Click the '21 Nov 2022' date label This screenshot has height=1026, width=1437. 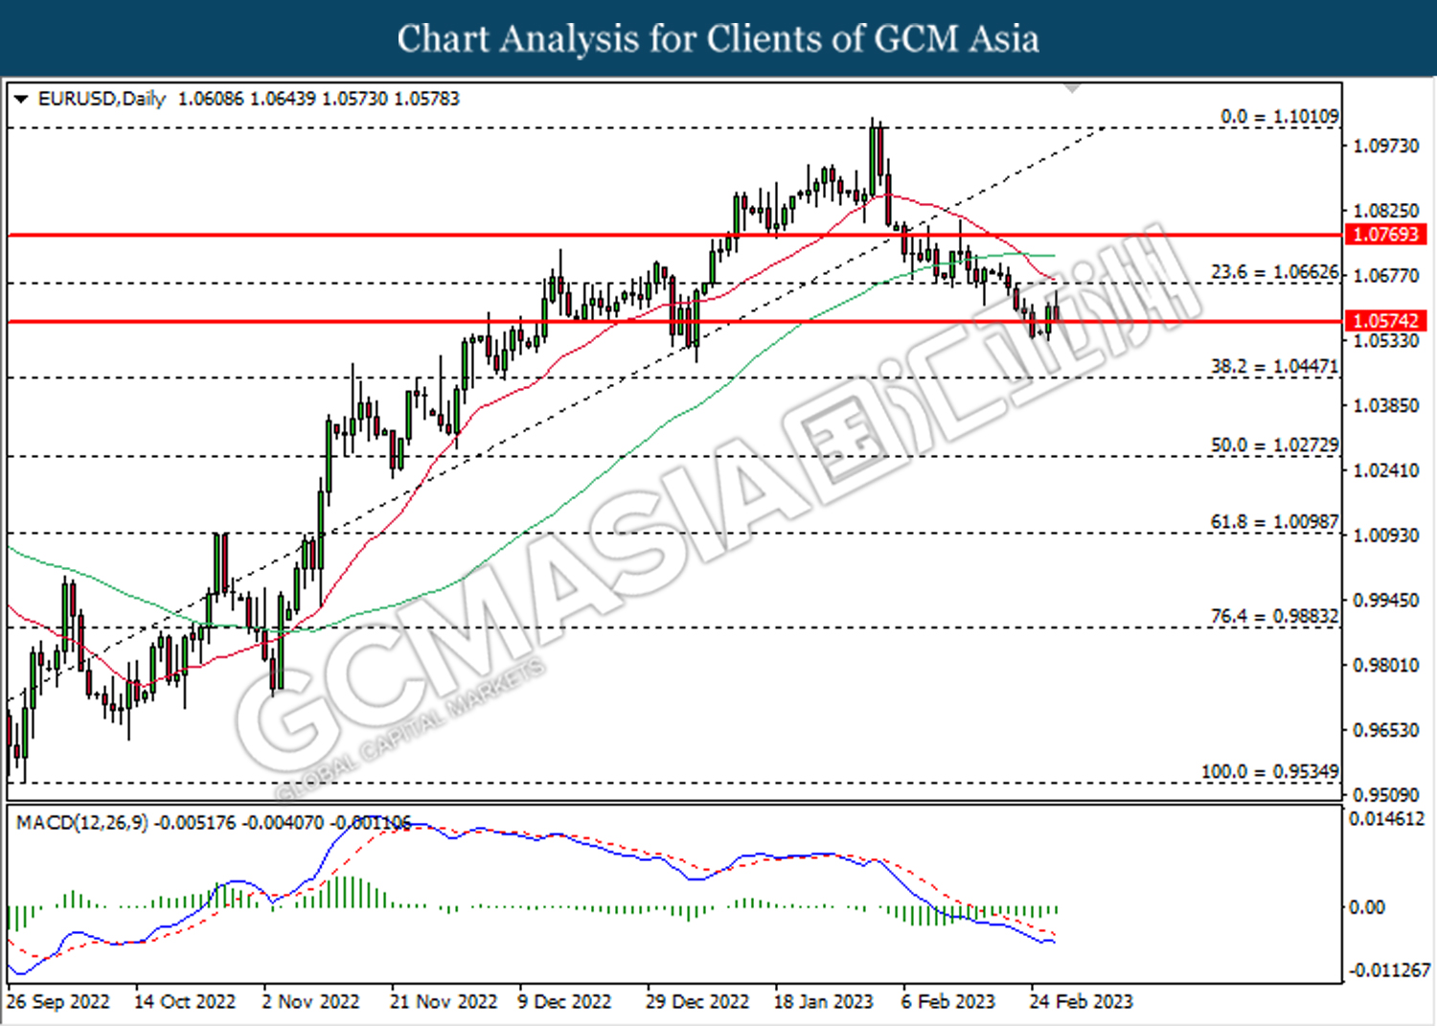(444, 1002)
